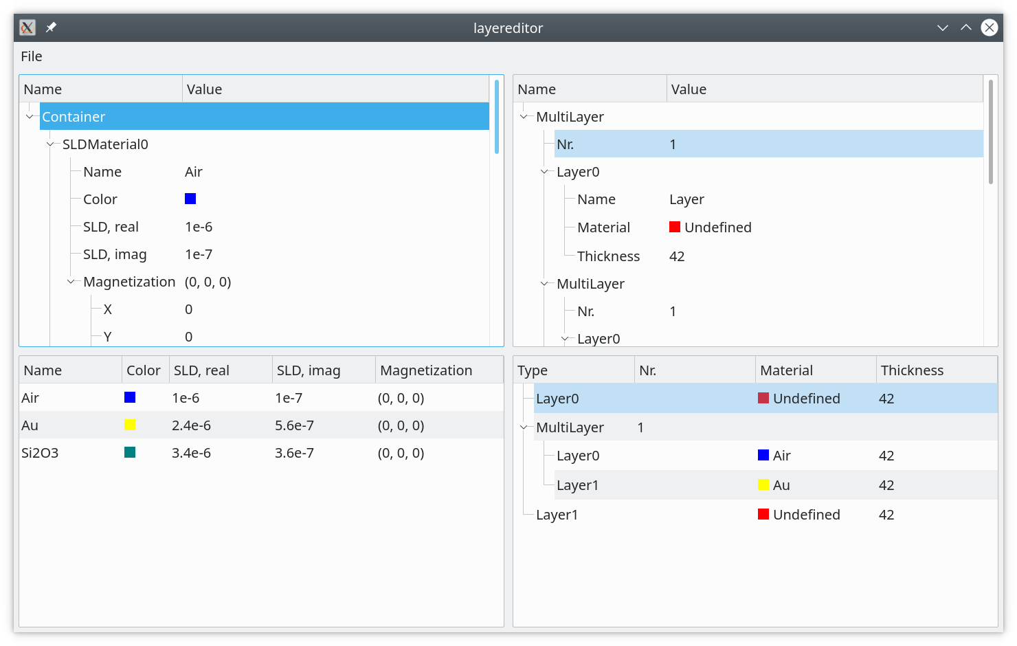
Task: Click the yellow color swatch for Au row
Action: 130,425
